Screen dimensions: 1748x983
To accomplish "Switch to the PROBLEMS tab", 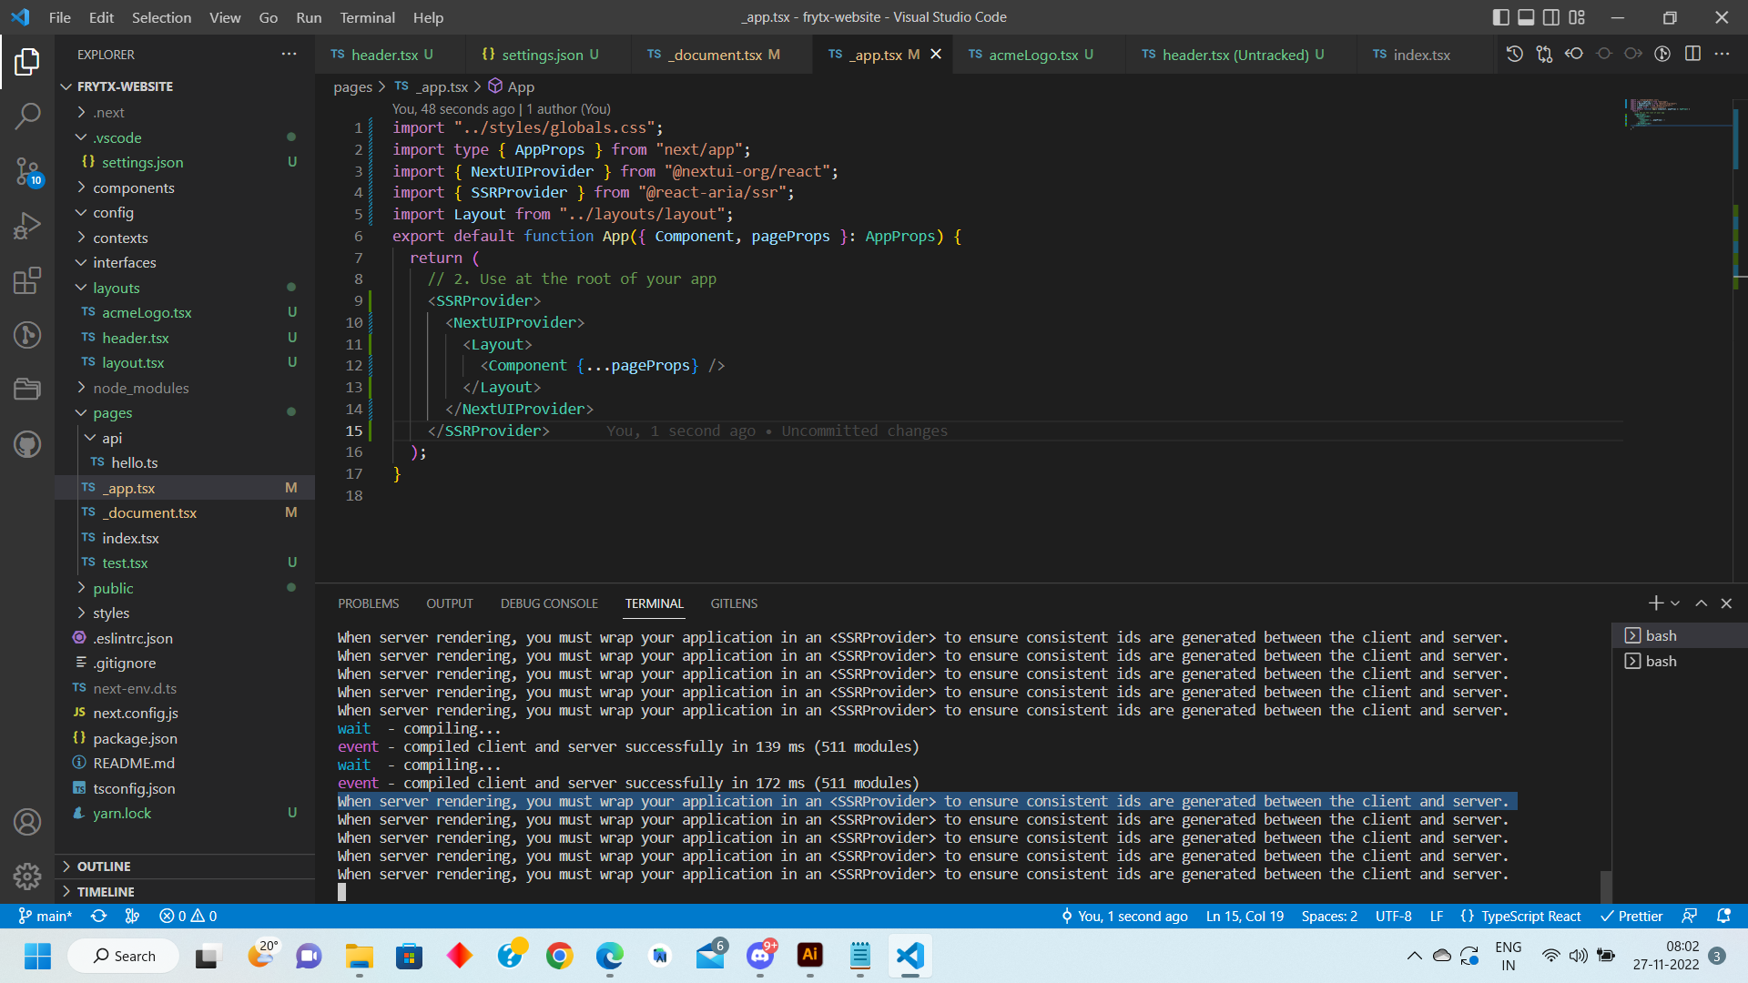I will [368, 603].
